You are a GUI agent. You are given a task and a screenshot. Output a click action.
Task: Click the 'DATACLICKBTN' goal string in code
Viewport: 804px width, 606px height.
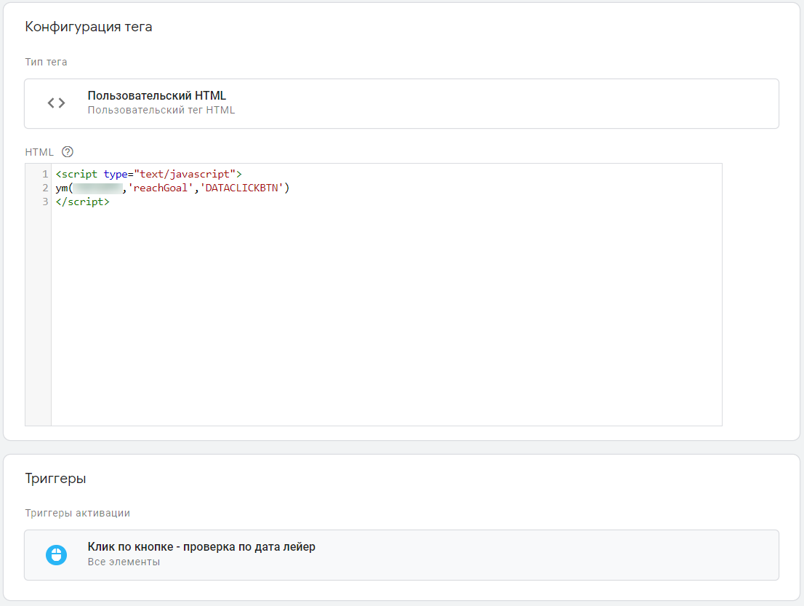[242, 188]
